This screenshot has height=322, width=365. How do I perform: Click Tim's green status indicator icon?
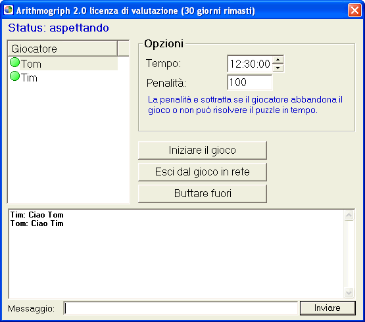pos(14,76)
